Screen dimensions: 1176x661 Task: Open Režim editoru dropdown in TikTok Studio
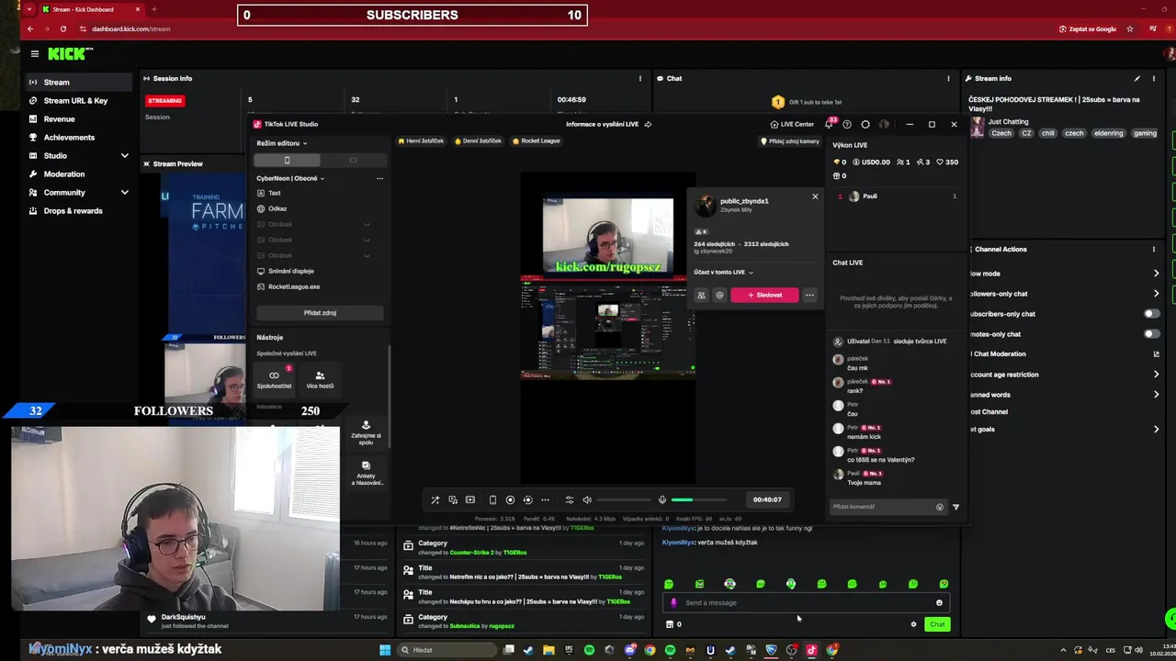(x=282, y=143)
